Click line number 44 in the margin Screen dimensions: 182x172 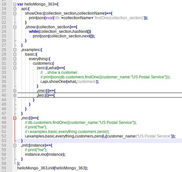4,100
